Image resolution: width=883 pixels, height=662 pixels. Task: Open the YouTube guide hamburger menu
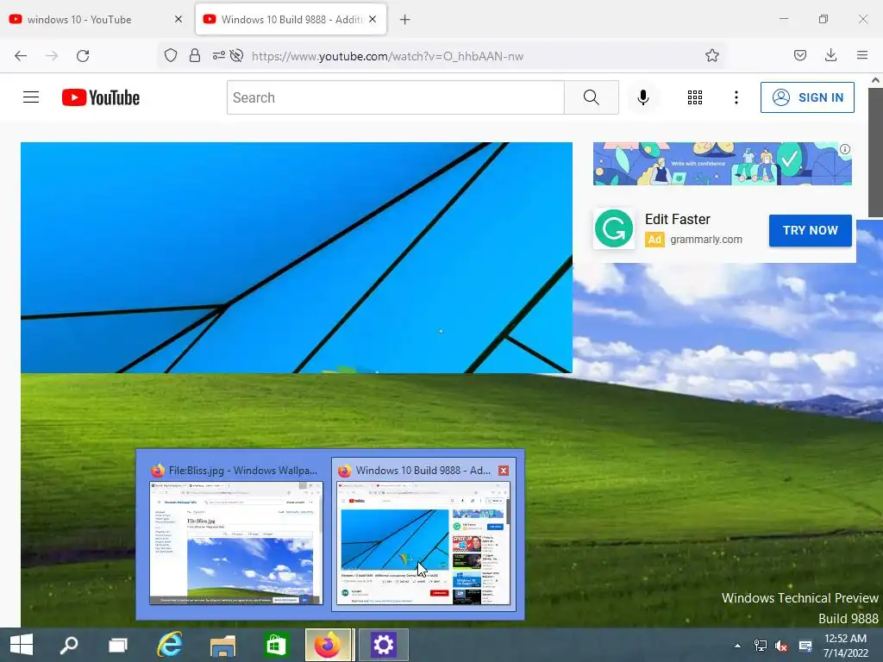(x=31, y=97)
